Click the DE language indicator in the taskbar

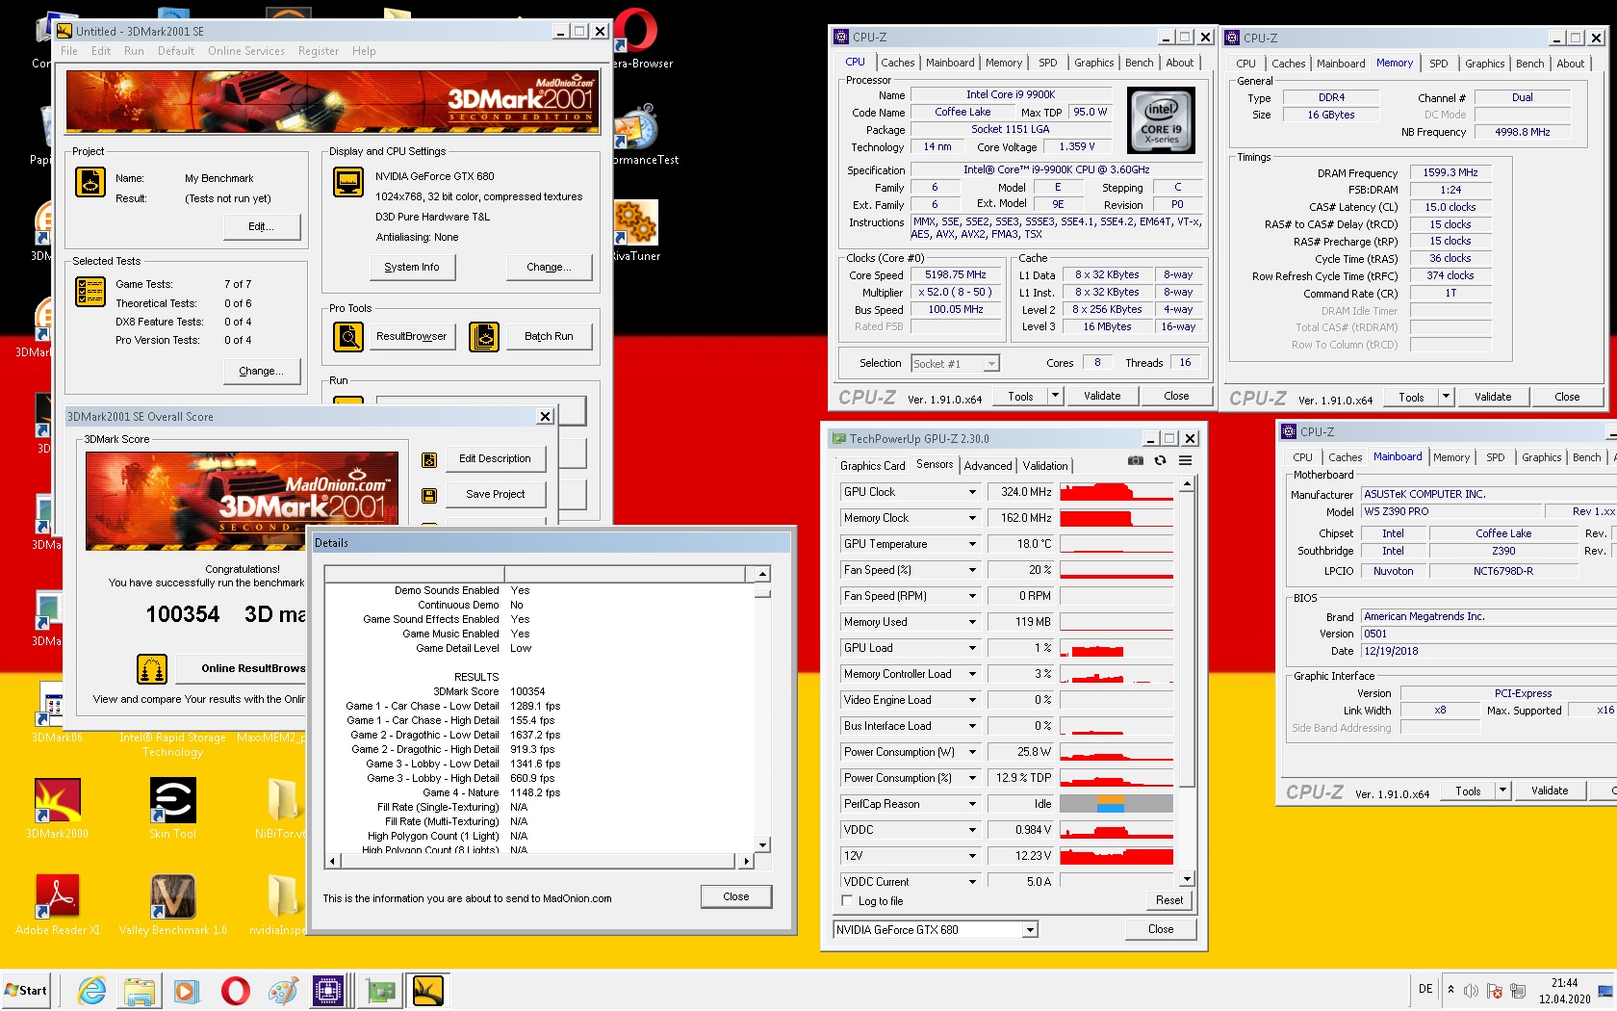click(x=1425, y=990)
